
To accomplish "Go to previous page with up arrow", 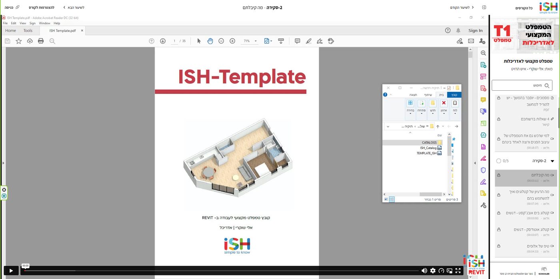I will click(152, 41).
